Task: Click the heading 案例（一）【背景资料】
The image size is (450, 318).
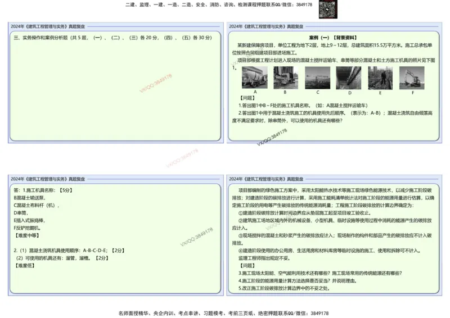Action: pos(333,38)
